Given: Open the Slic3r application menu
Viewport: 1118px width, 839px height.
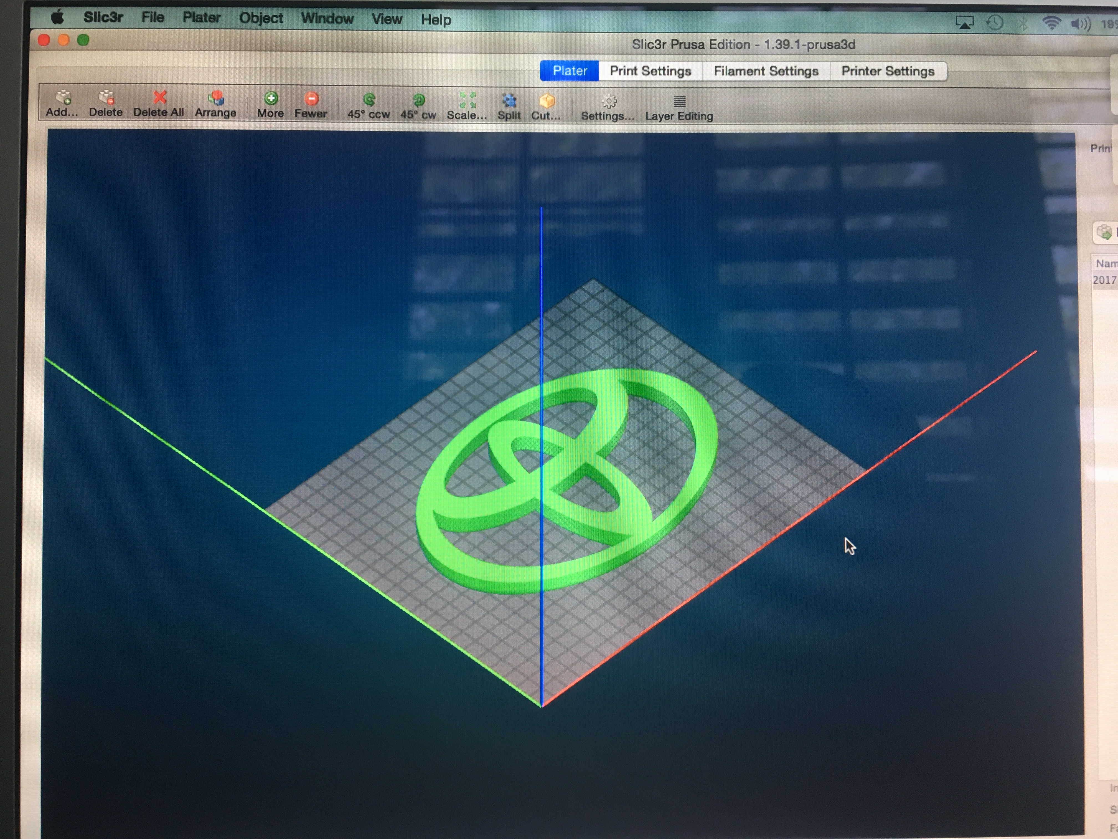Looking at the screenshot, I should pyautogui.click(x=103, y=17).
